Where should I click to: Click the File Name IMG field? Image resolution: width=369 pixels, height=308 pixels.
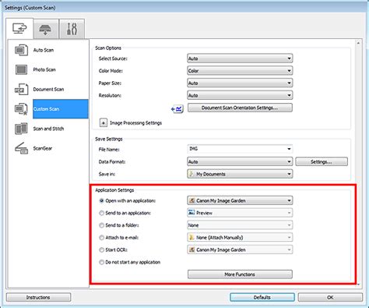pos(240,149)
